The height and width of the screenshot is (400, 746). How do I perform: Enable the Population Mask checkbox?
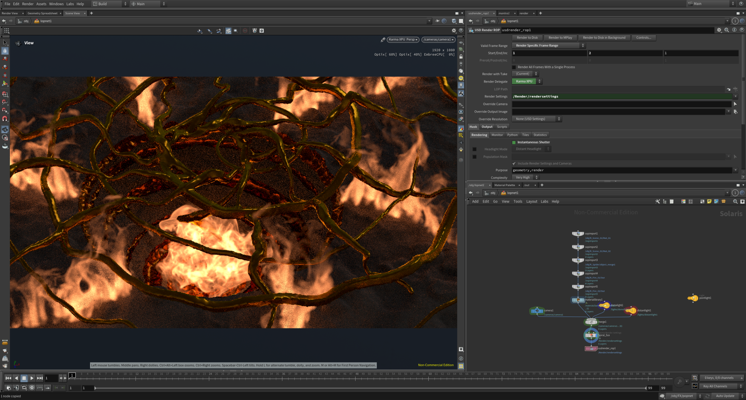click(x=474, y=157)
